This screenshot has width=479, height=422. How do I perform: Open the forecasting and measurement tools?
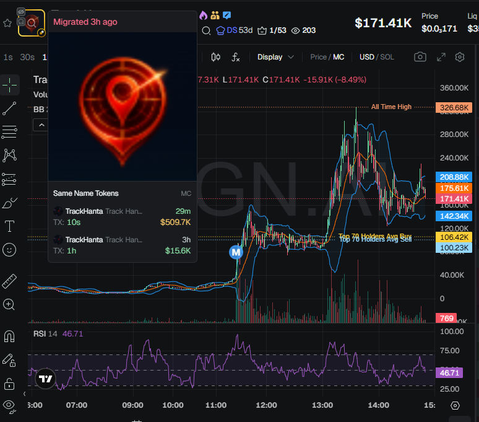tap(9, 179)
